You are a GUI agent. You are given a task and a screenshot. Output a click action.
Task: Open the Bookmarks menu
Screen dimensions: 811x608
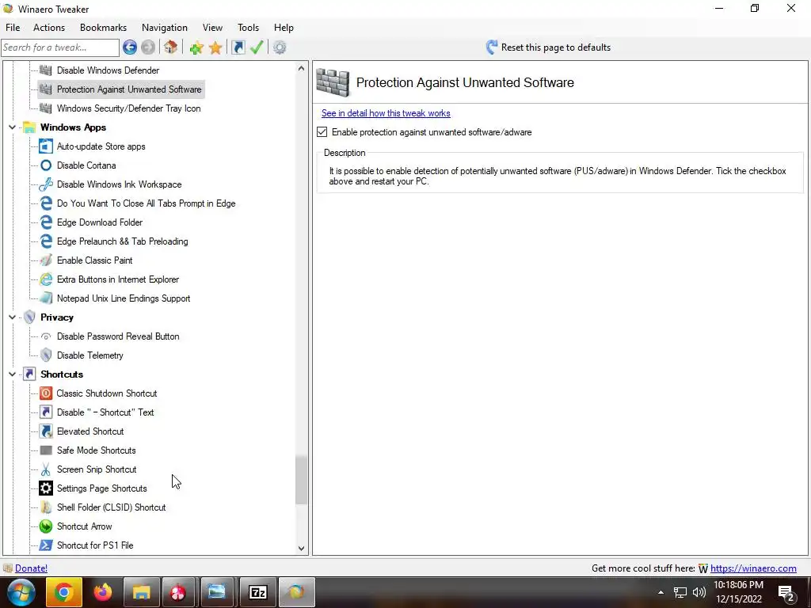(104, 28)
